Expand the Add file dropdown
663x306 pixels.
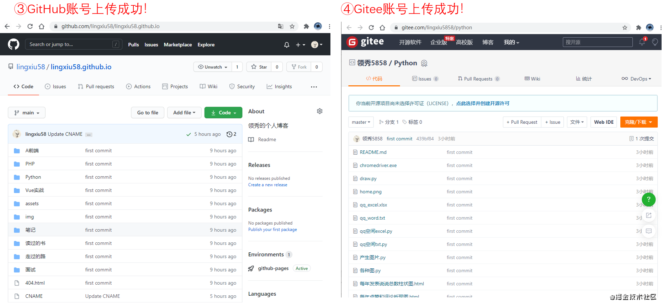[184, 113]
